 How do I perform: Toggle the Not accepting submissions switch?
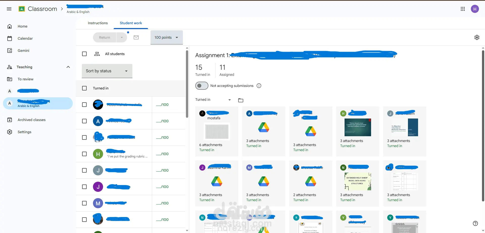coord(202,86)
